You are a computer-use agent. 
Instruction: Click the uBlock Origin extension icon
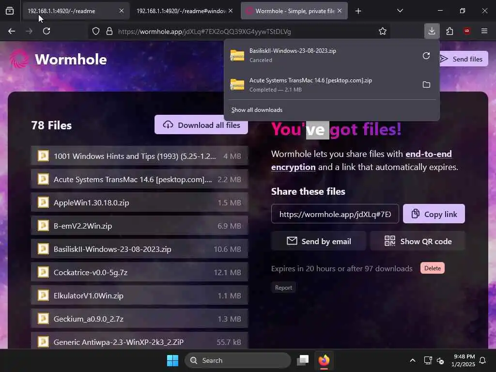click(467, 31)
